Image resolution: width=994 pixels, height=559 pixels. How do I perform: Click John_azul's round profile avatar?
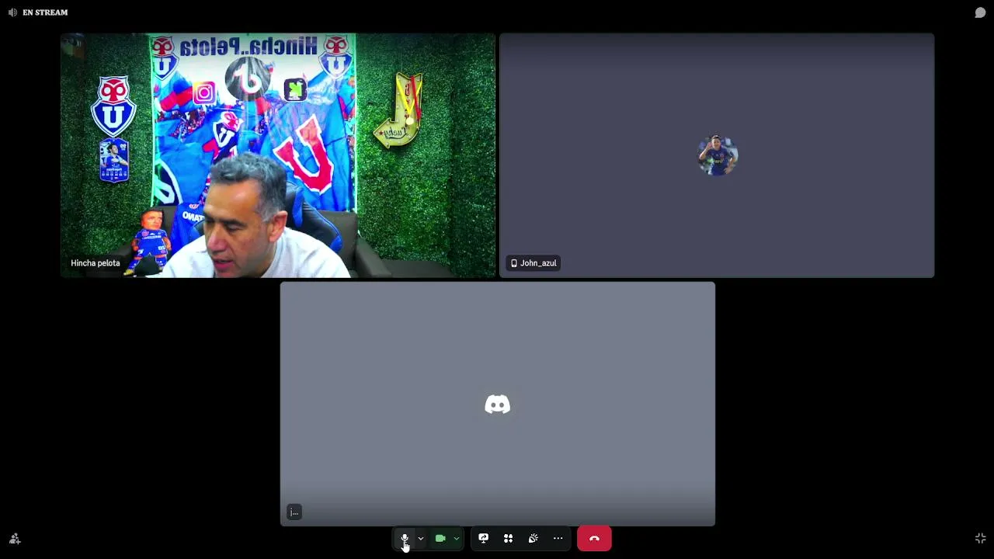(x=717, y=155)
